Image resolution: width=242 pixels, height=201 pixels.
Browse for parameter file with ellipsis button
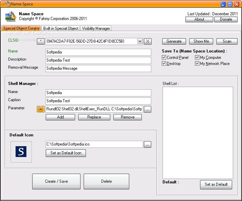(148, 109)
